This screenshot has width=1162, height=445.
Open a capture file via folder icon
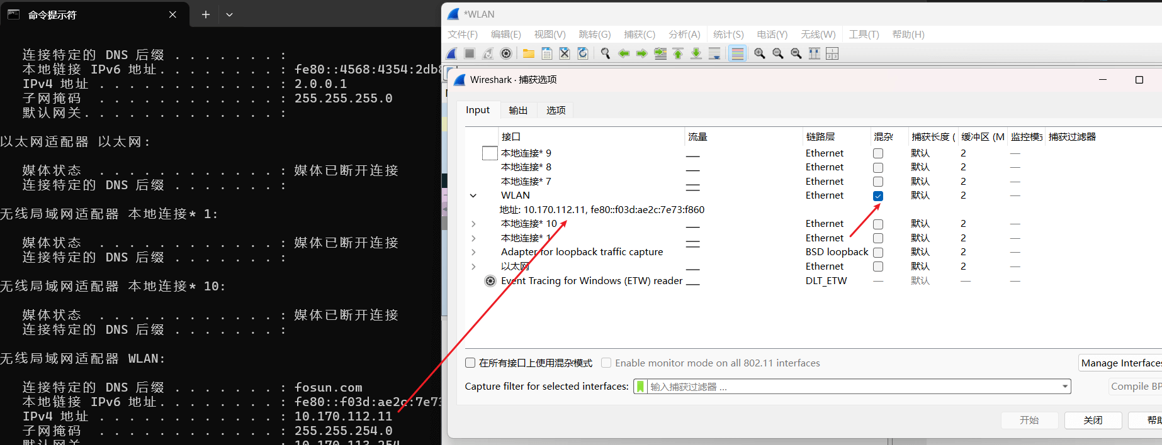529,53
